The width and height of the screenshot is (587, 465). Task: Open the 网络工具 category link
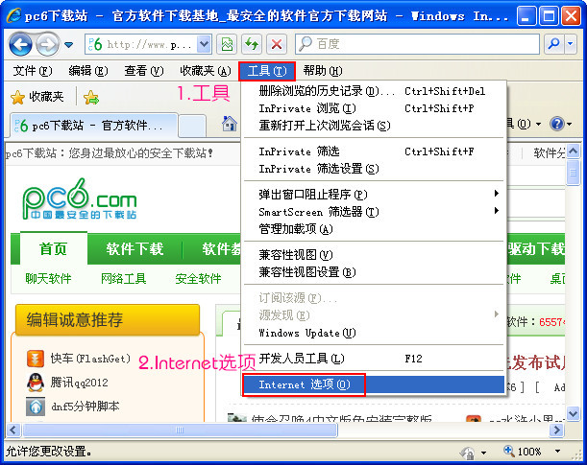(123, 279)
